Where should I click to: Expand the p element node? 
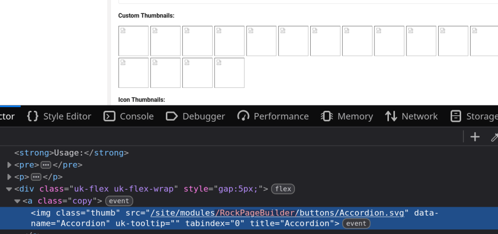point(9,177)
